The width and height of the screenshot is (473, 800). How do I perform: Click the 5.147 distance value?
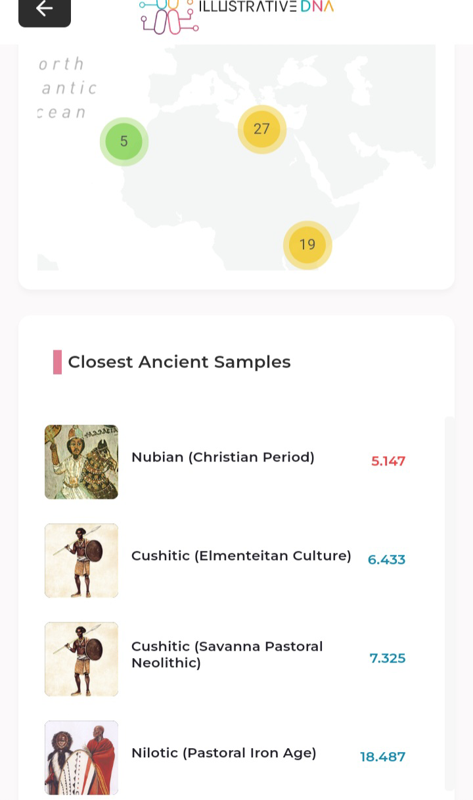388,461
